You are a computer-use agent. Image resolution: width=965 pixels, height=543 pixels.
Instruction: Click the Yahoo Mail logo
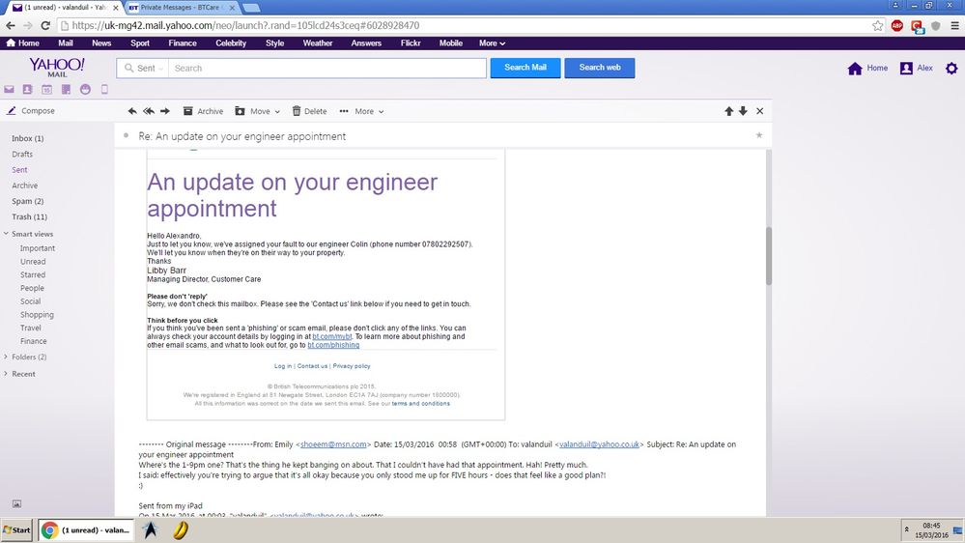tap(57, 67)
